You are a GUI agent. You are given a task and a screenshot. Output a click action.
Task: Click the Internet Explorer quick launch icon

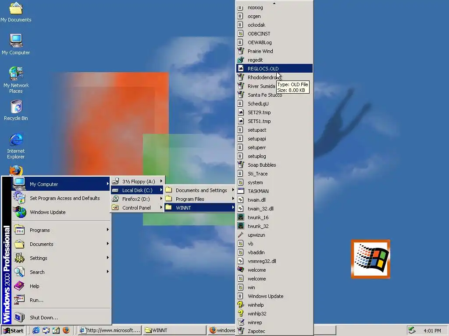(36, 330)
